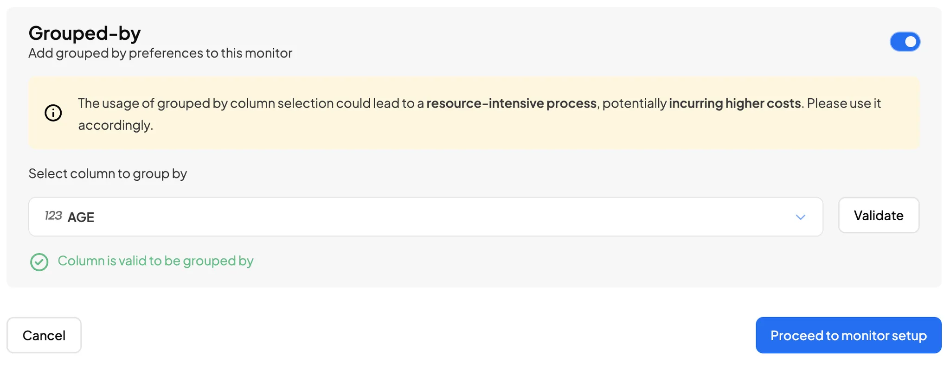Click the bold "incurring higher costs" text
The width and height of the screenshot is (950, 370).
pyautogui.click(x=735, y=103)
